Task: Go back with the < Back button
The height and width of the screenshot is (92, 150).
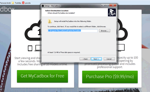Action: click(x=85, y=59)
